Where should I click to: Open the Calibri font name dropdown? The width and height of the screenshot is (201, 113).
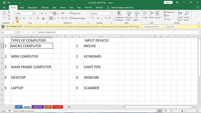[x=32, y=13]
